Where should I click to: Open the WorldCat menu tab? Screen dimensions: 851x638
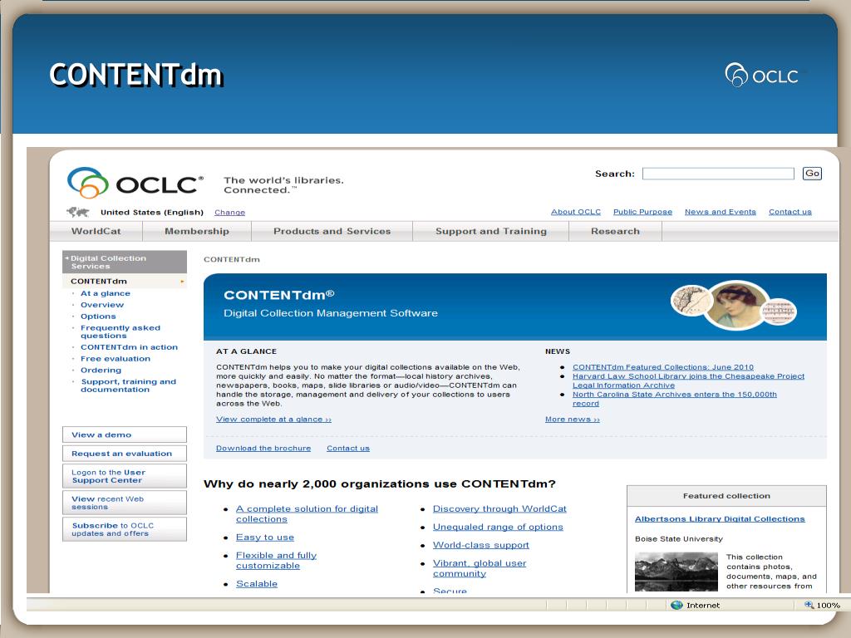(96, 231)
